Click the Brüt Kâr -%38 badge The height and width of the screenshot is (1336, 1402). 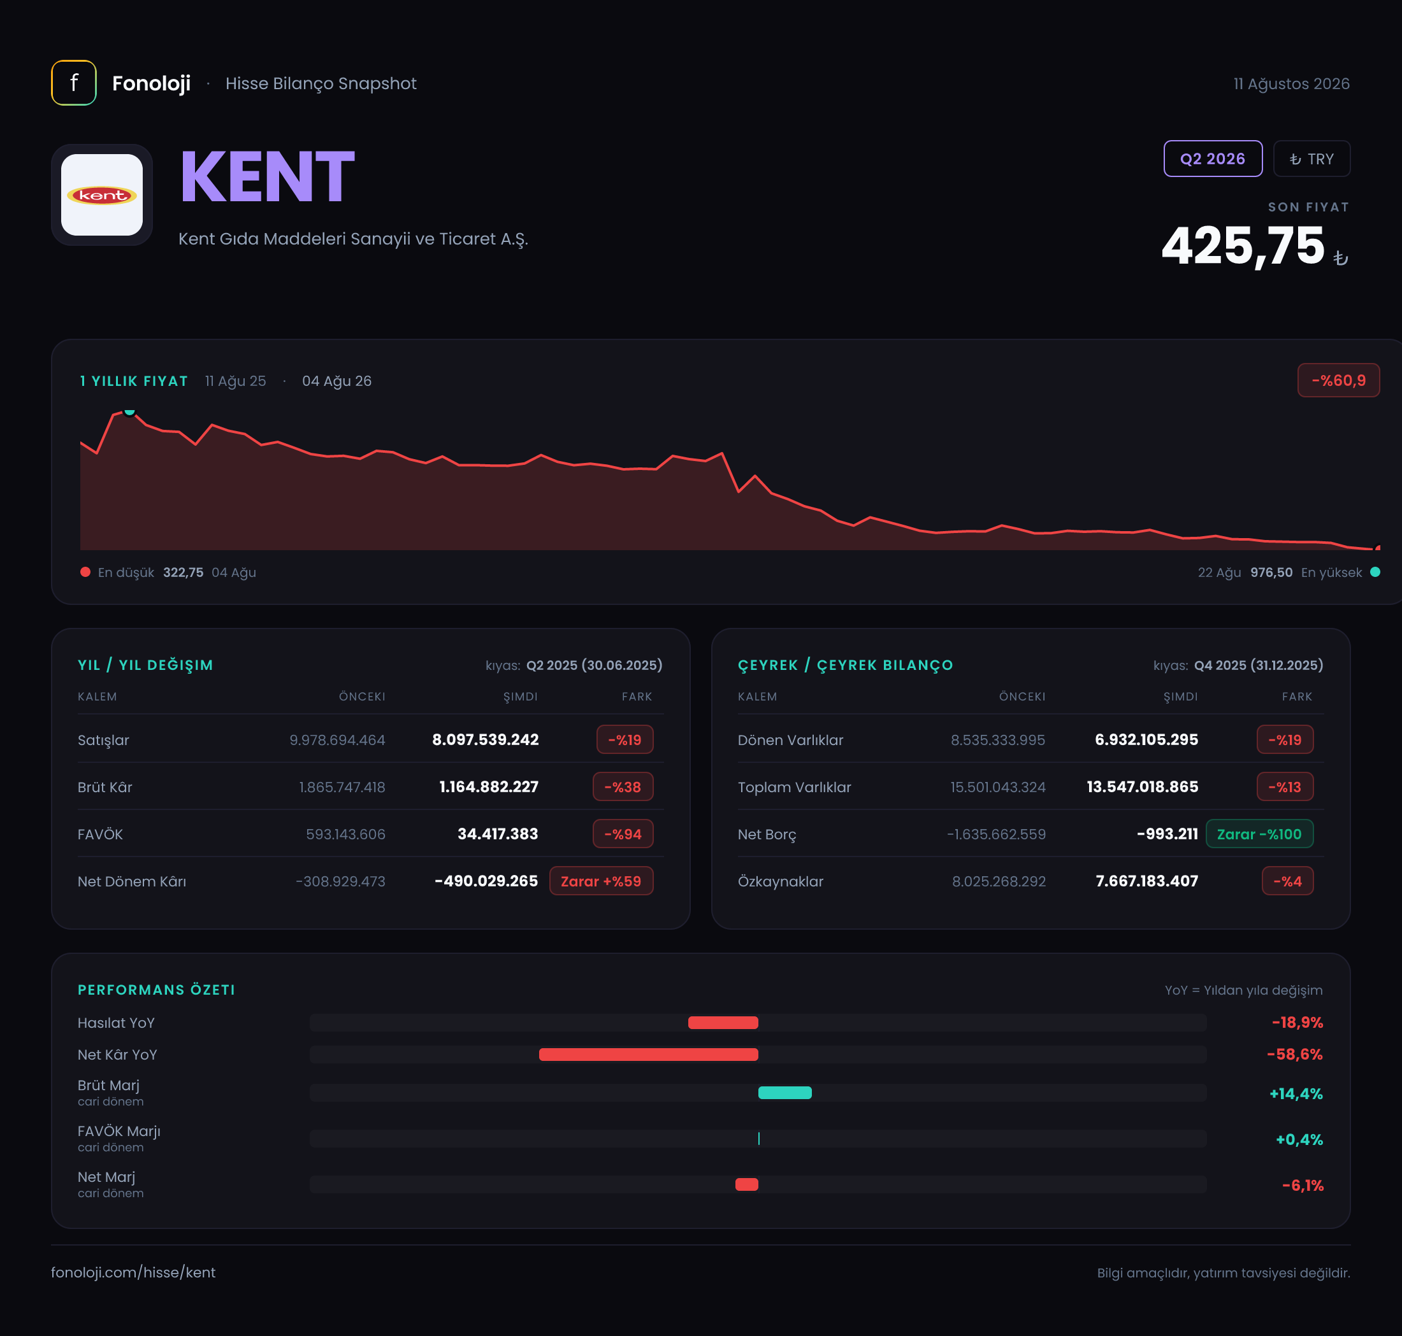(x=623, y=786)
